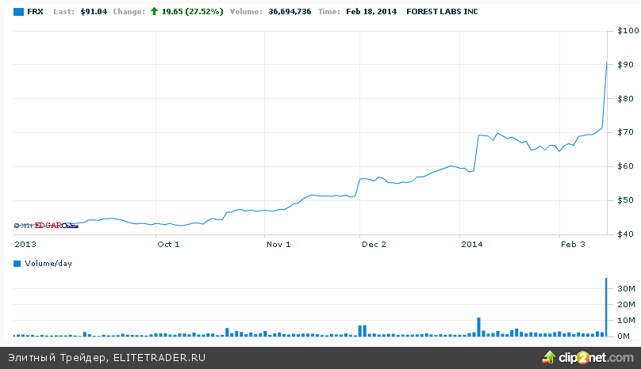
Task: Click the 20M volume axis label
Action: point(626,305)
